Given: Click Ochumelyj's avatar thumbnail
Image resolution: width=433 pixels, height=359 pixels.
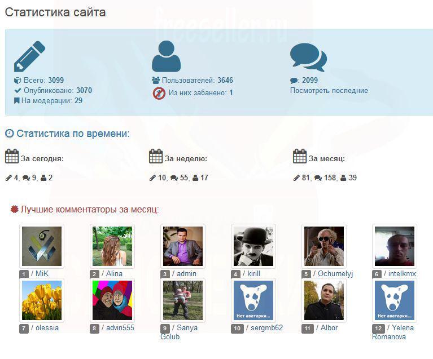Looking at the screenshot, I should coord(324,246).
